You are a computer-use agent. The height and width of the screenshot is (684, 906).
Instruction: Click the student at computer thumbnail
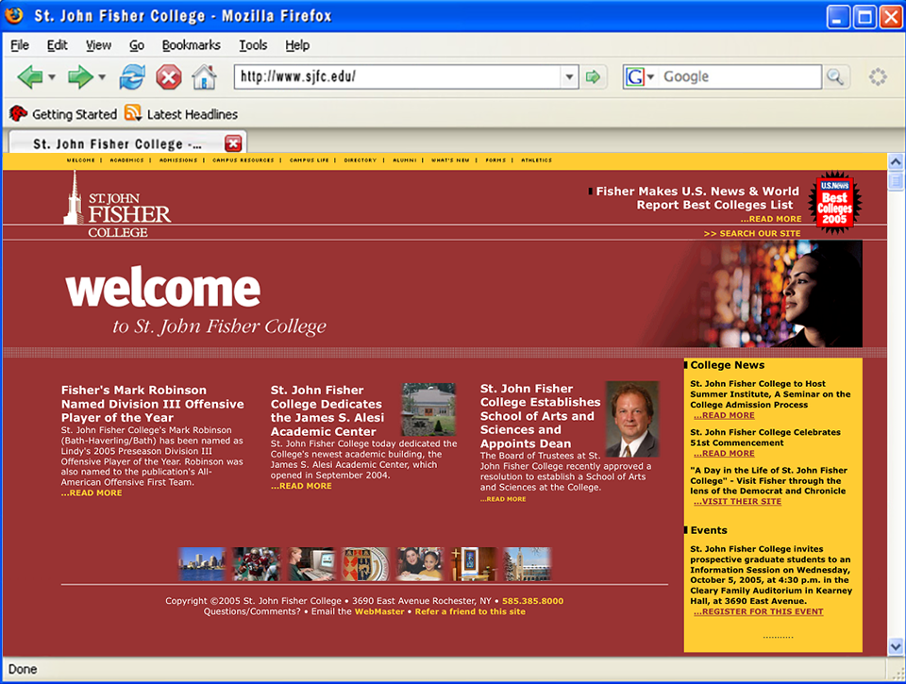tap(311, 564)
